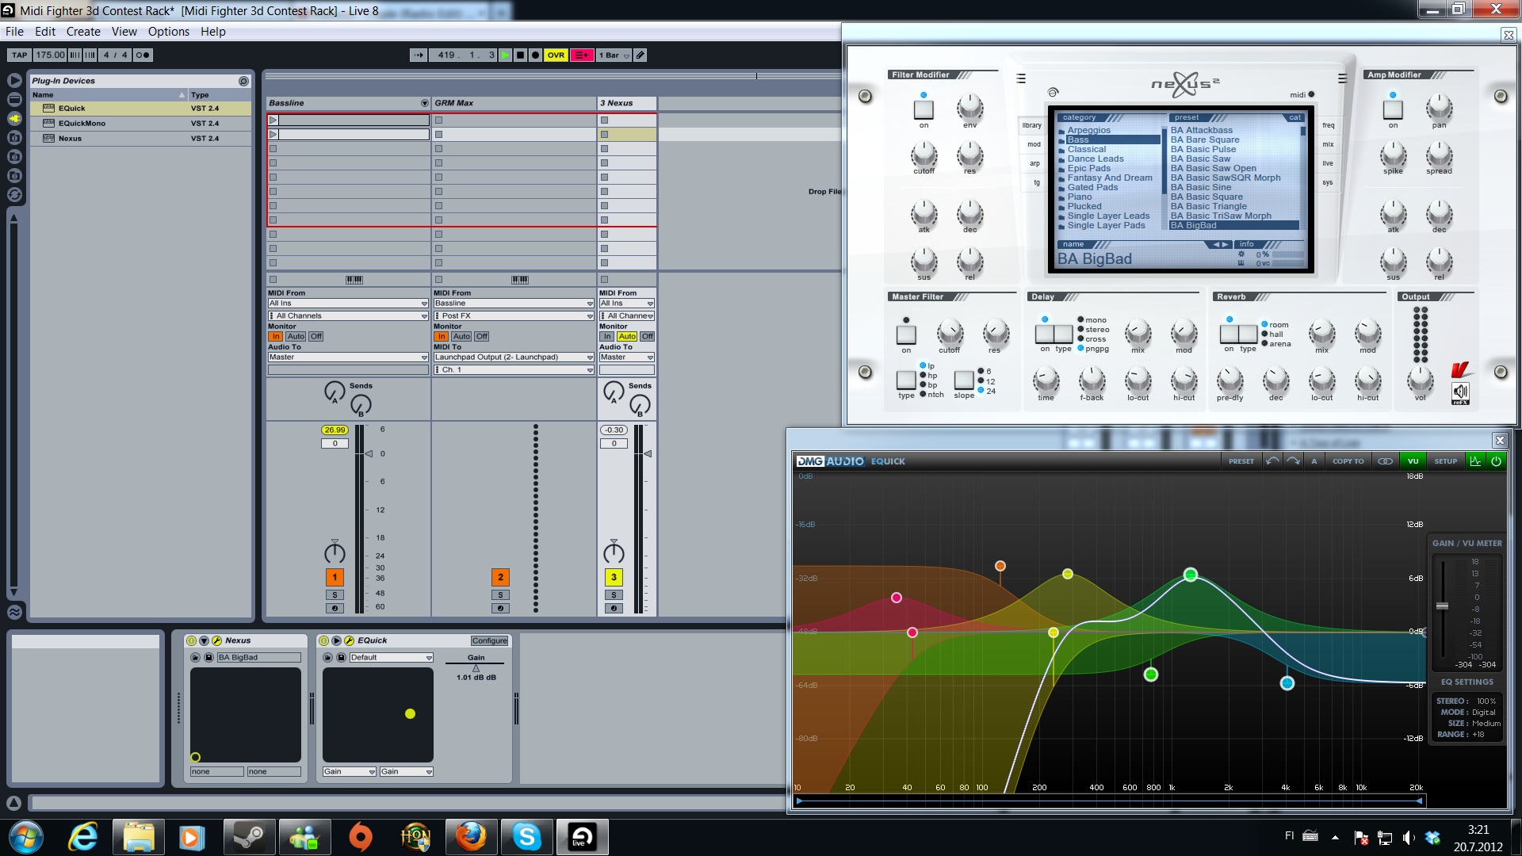The height and width of the screenshot is (856, 1522).
Task: Toggle the EQuick stereo link icon
Action: (x=1385, y=461)
